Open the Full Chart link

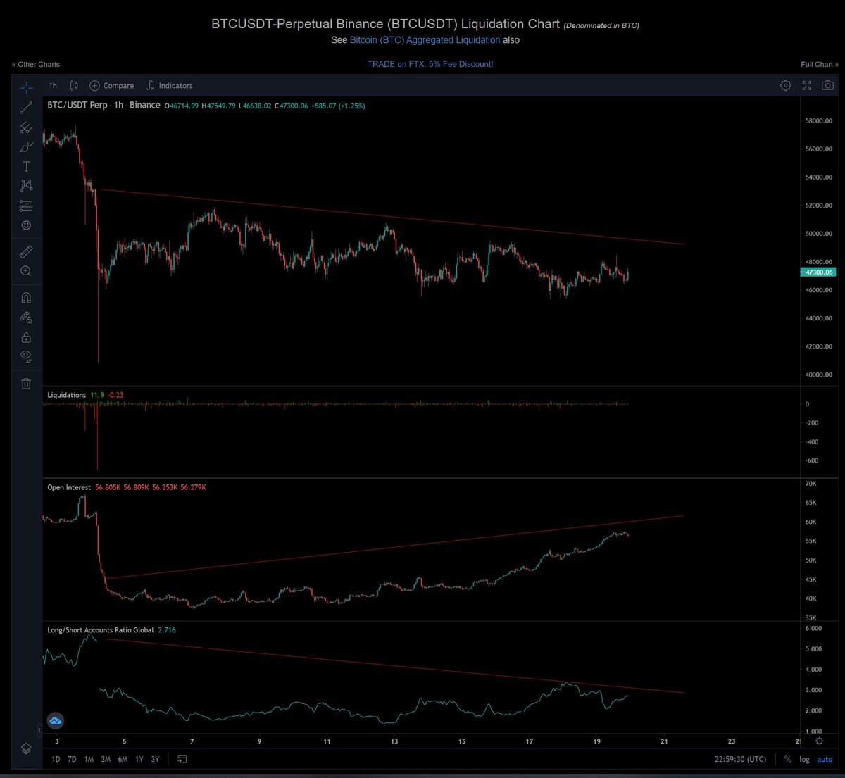click(x=820, y=64)
